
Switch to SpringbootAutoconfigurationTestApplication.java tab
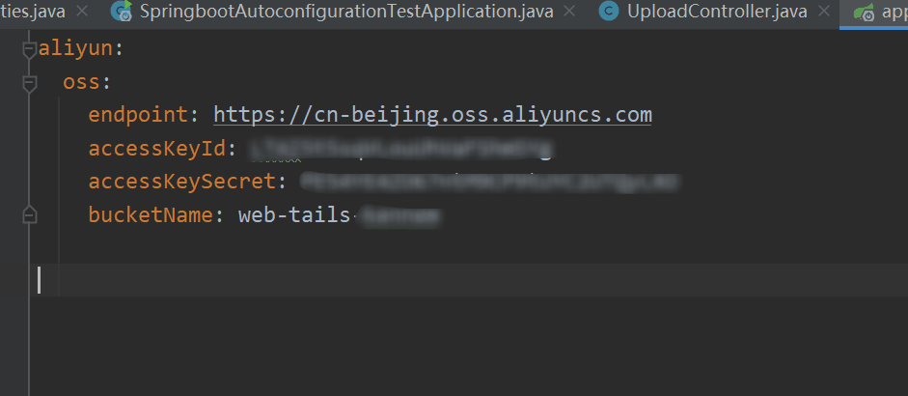tap(347, 13)
